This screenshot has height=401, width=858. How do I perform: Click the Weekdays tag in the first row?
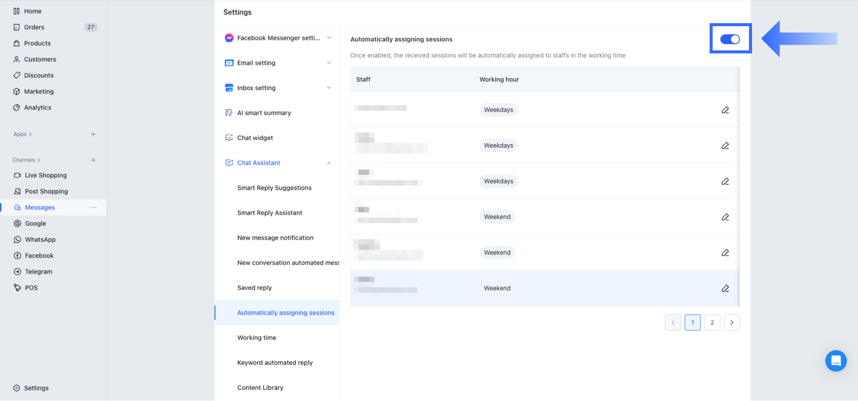(x=498, y=110)
